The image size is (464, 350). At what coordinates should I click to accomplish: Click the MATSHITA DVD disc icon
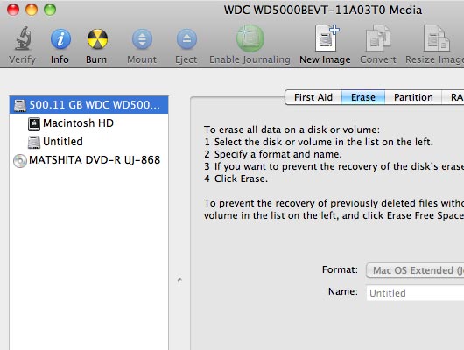[20, 161]
